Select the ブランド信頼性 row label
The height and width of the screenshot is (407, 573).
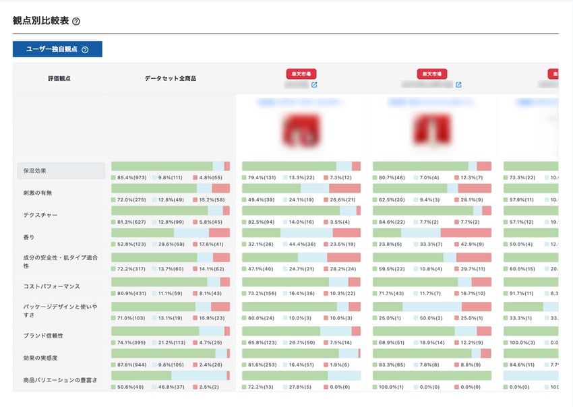pyautogui.click(x=43, y=335)
